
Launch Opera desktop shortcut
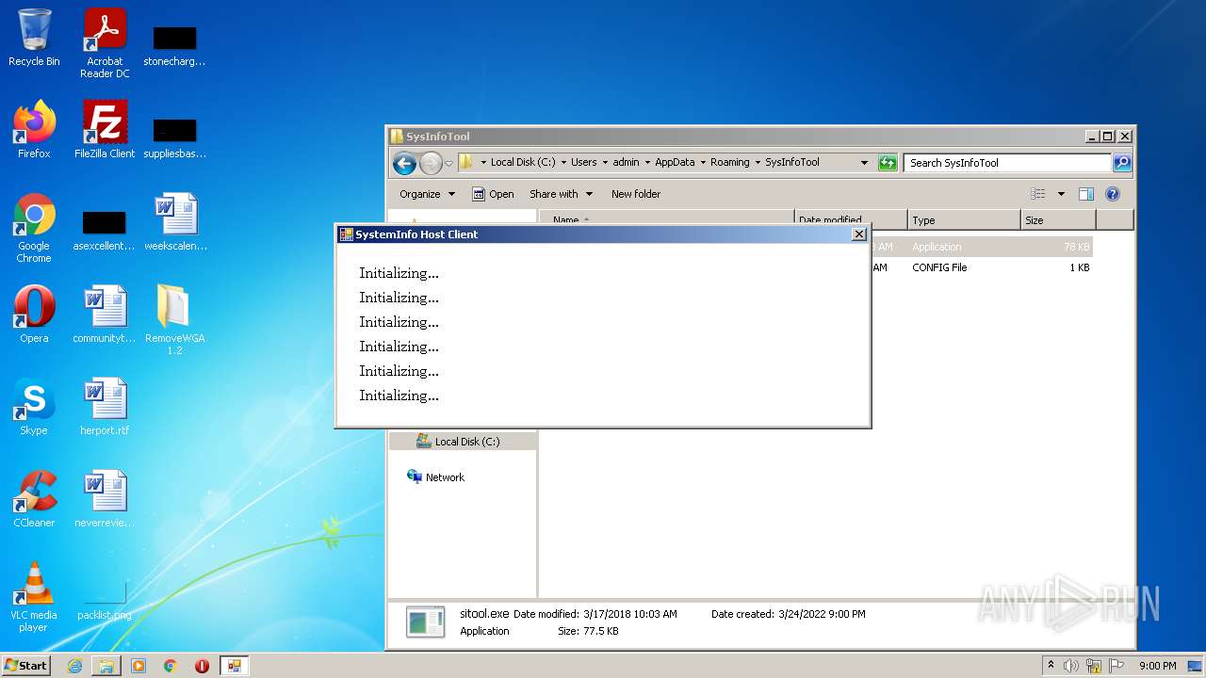[34, 315]
